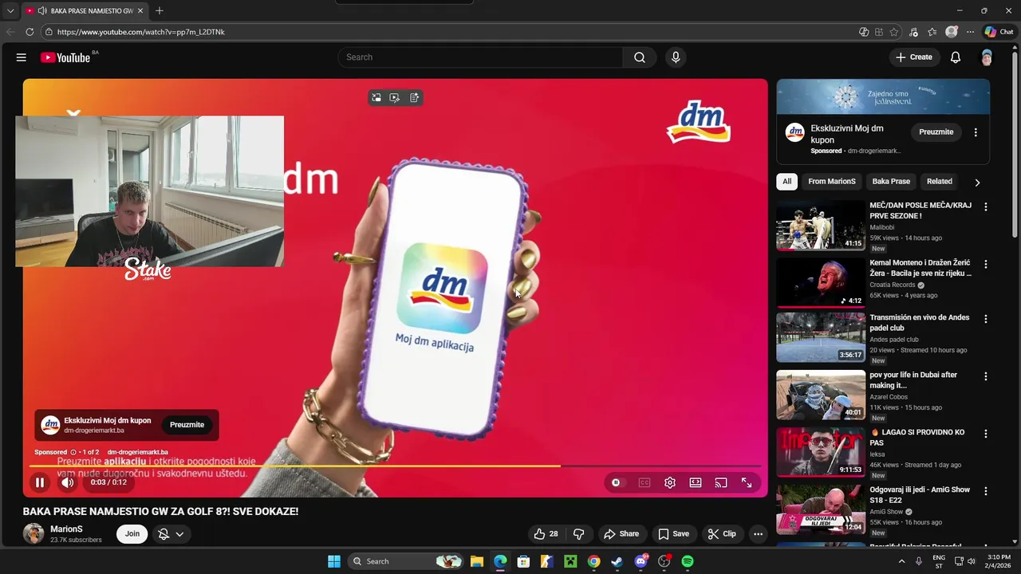Start voice search with microphone
The width and height of the screenshot is (1021, 574).
676,57
